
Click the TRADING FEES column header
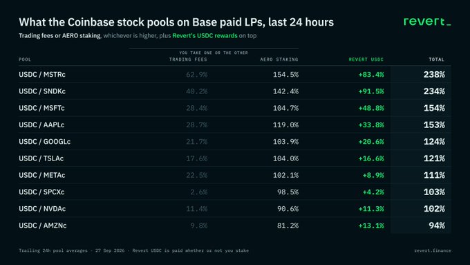[x=188, y=60]
